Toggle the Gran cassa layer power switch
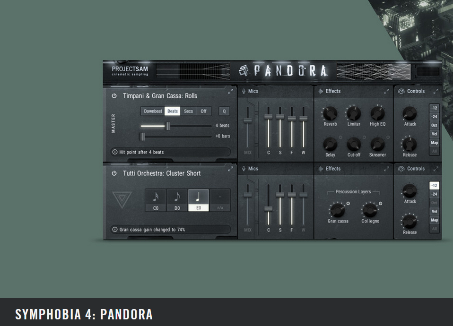This screenshot has width=453, height=326. pyautogui.click(x=348, y=204)
